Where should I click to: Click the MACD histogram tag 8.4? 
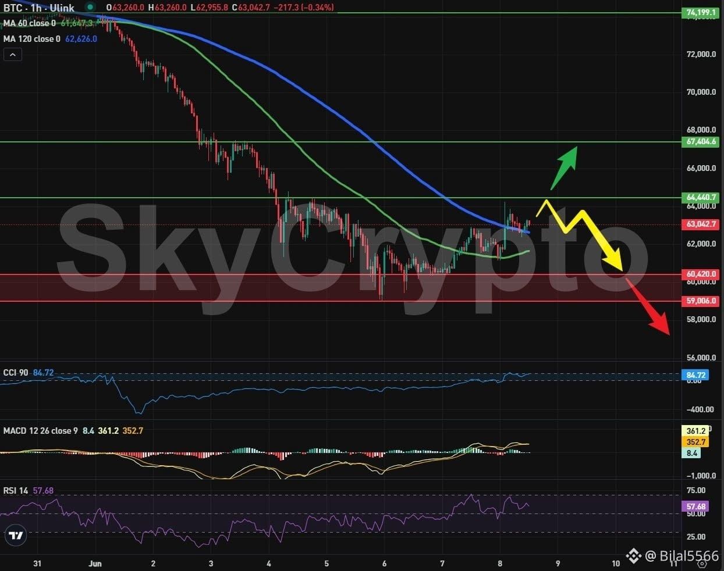coord(691,453)
